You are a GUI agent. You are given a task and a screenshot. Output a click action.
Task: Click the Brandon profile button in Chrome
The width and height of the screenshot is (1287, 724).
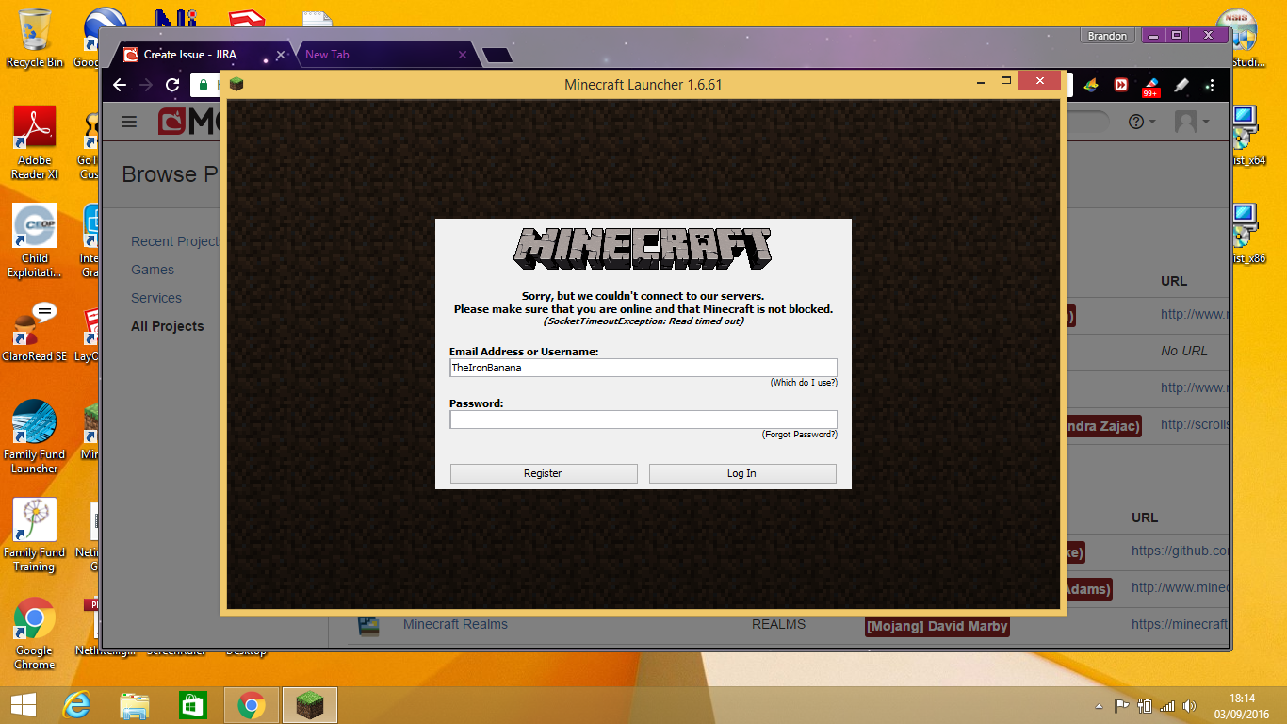click(x=1107, y=36)
